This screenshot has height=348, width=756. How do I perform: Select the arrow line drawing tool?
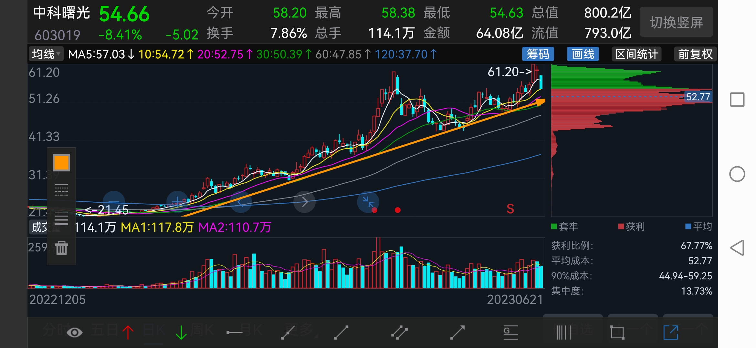coord(457,332)
